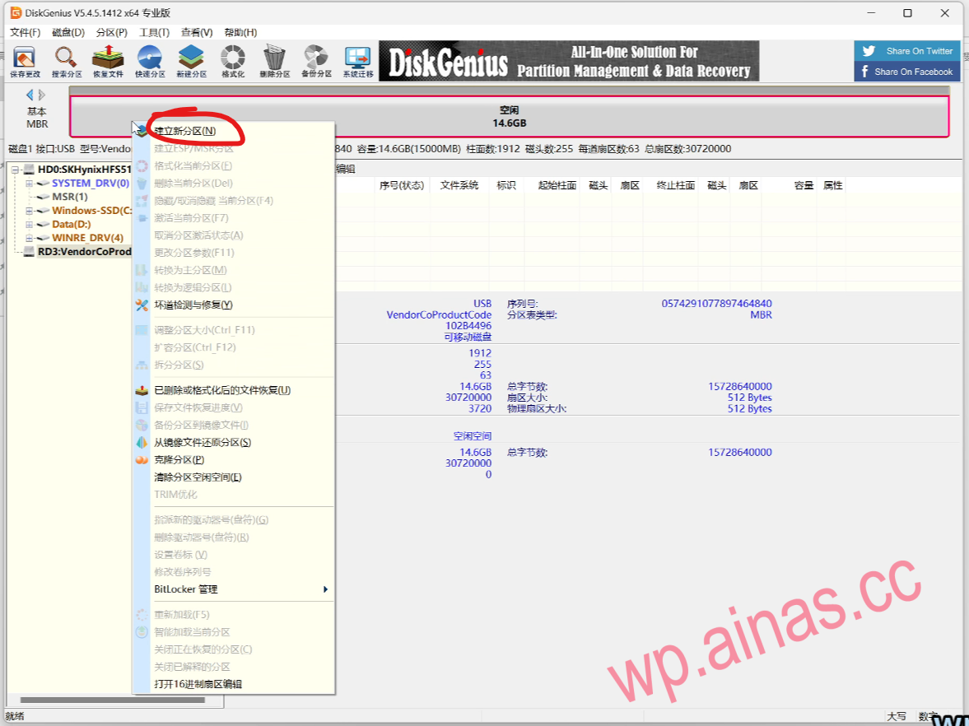Click the DiskGenius banner advertisement
This screenshot has height=726, width=969.
(x=569, y=61)
